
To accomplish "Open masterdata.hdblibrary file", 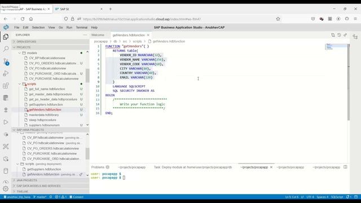I will coord(44,115).
